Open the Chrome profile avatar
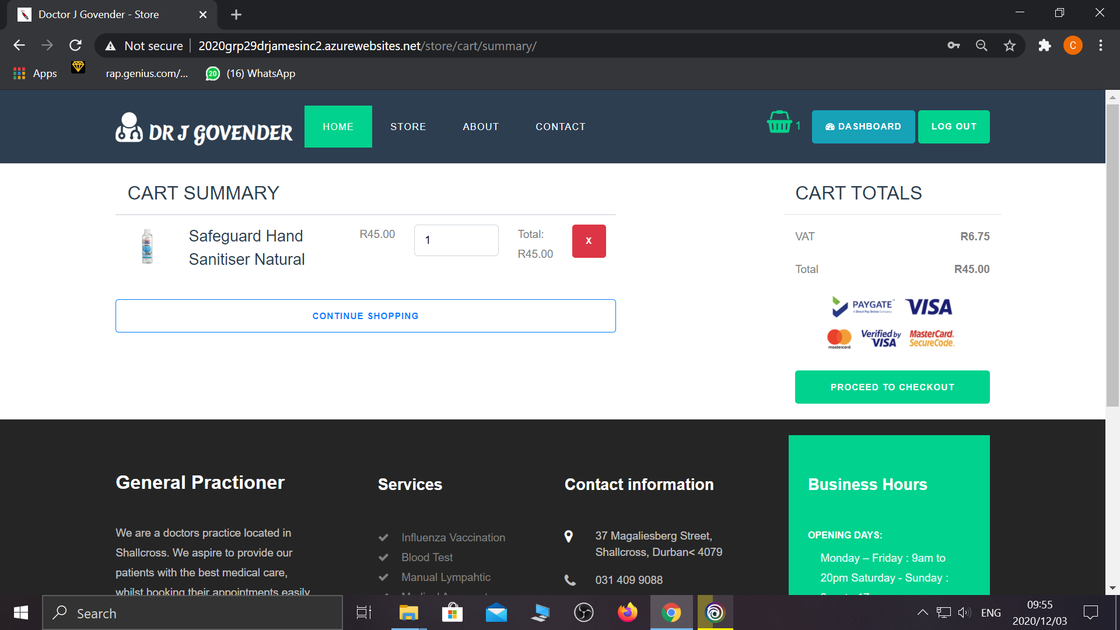 (x=1072, y=45)
